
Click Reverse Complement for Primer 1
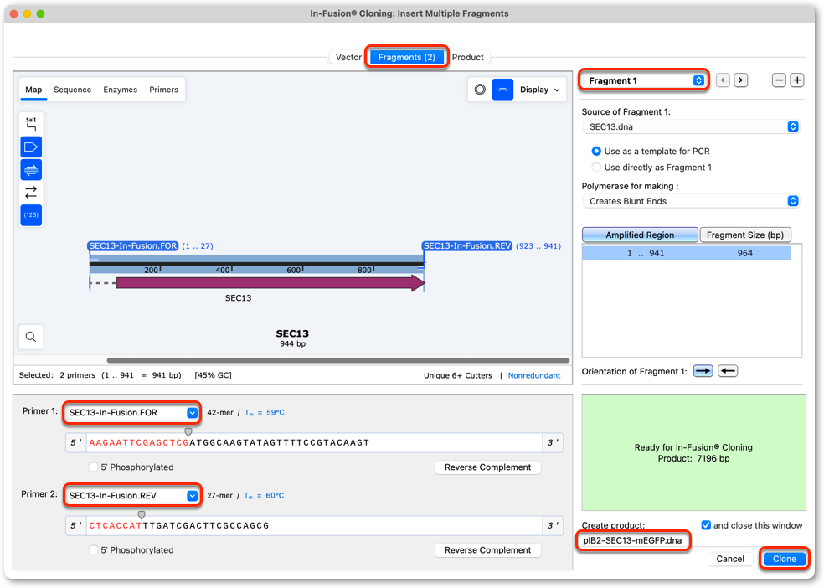pyautogui.click(x=487, y=467)
